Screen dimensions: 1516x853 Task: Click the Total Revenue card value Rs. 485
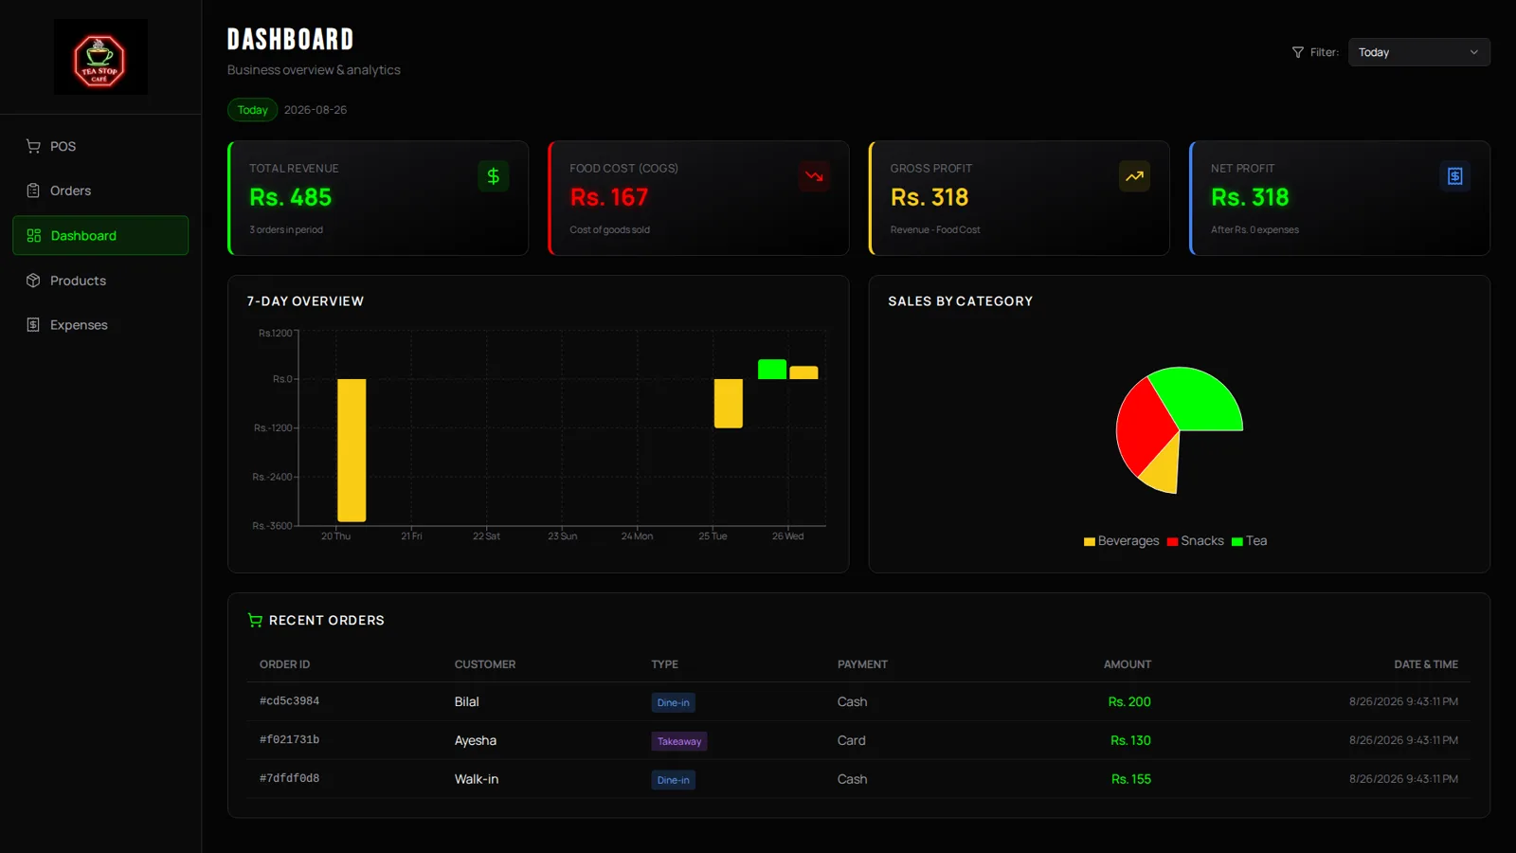pyautogui.click(x=291, y=197)
